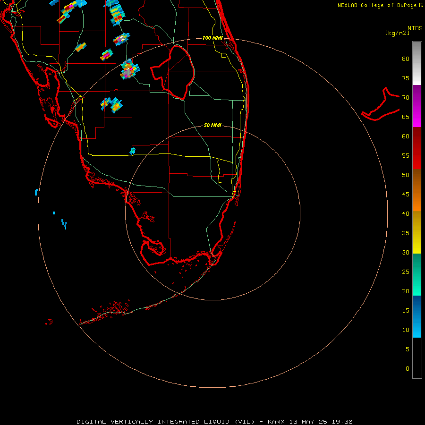Click the 50 value on the VIL scale
This screenshot has width=425, height=425.
(406, 175)
